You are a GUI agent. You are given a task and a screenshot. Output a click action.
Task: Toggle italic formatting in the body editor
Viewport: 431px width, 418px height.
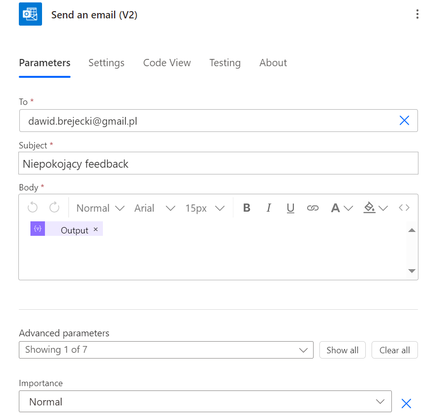click(x=269, y=208)
